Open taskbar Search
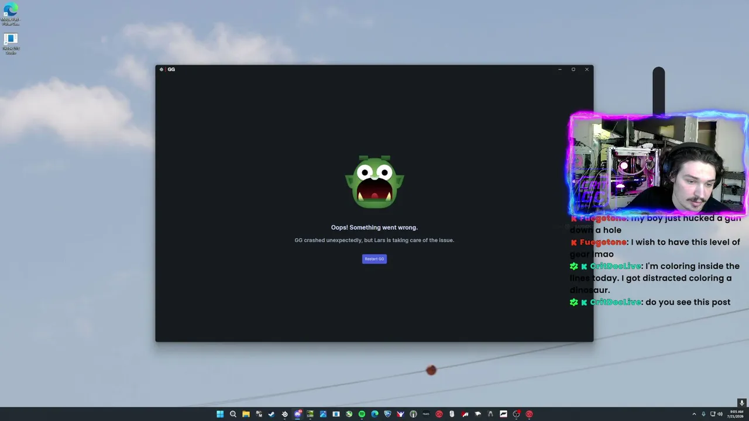Image resolution: width=749 pixels, height=421 pixels. click(x=233, y=414)
